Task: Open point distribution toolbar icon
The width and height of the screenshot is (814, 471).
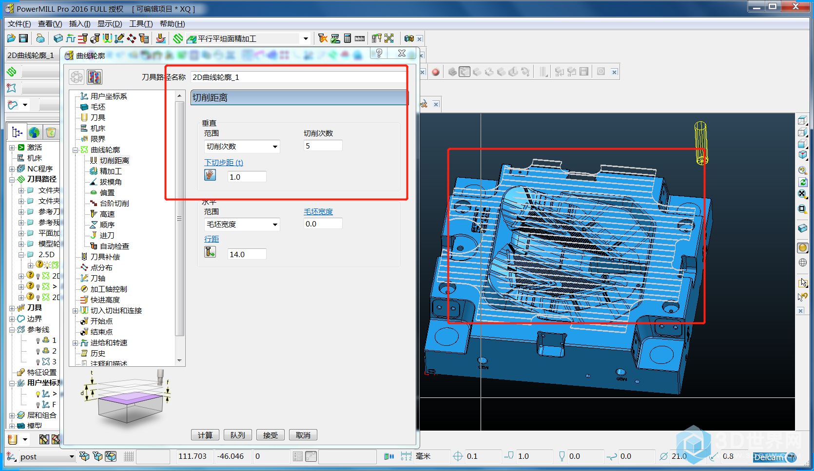Action: [132, 38]
